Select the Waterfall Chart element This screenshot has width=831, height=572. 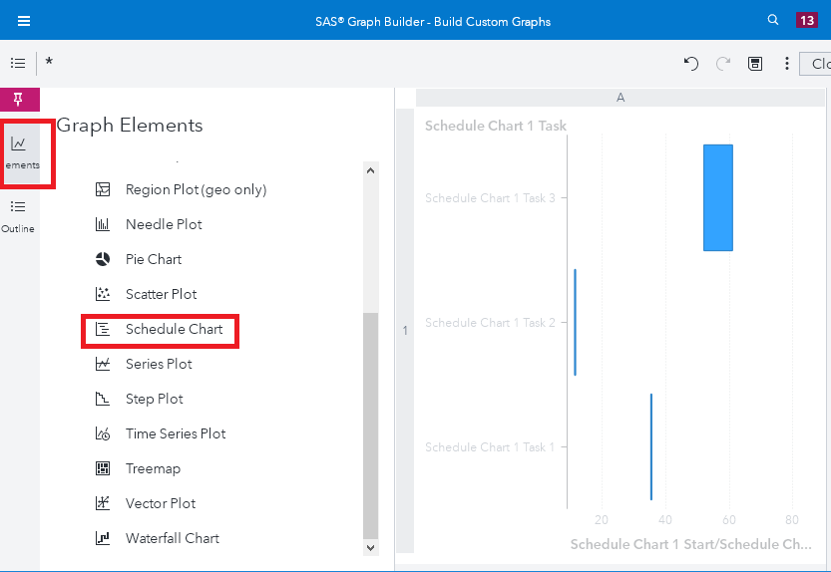pos(172,538)
